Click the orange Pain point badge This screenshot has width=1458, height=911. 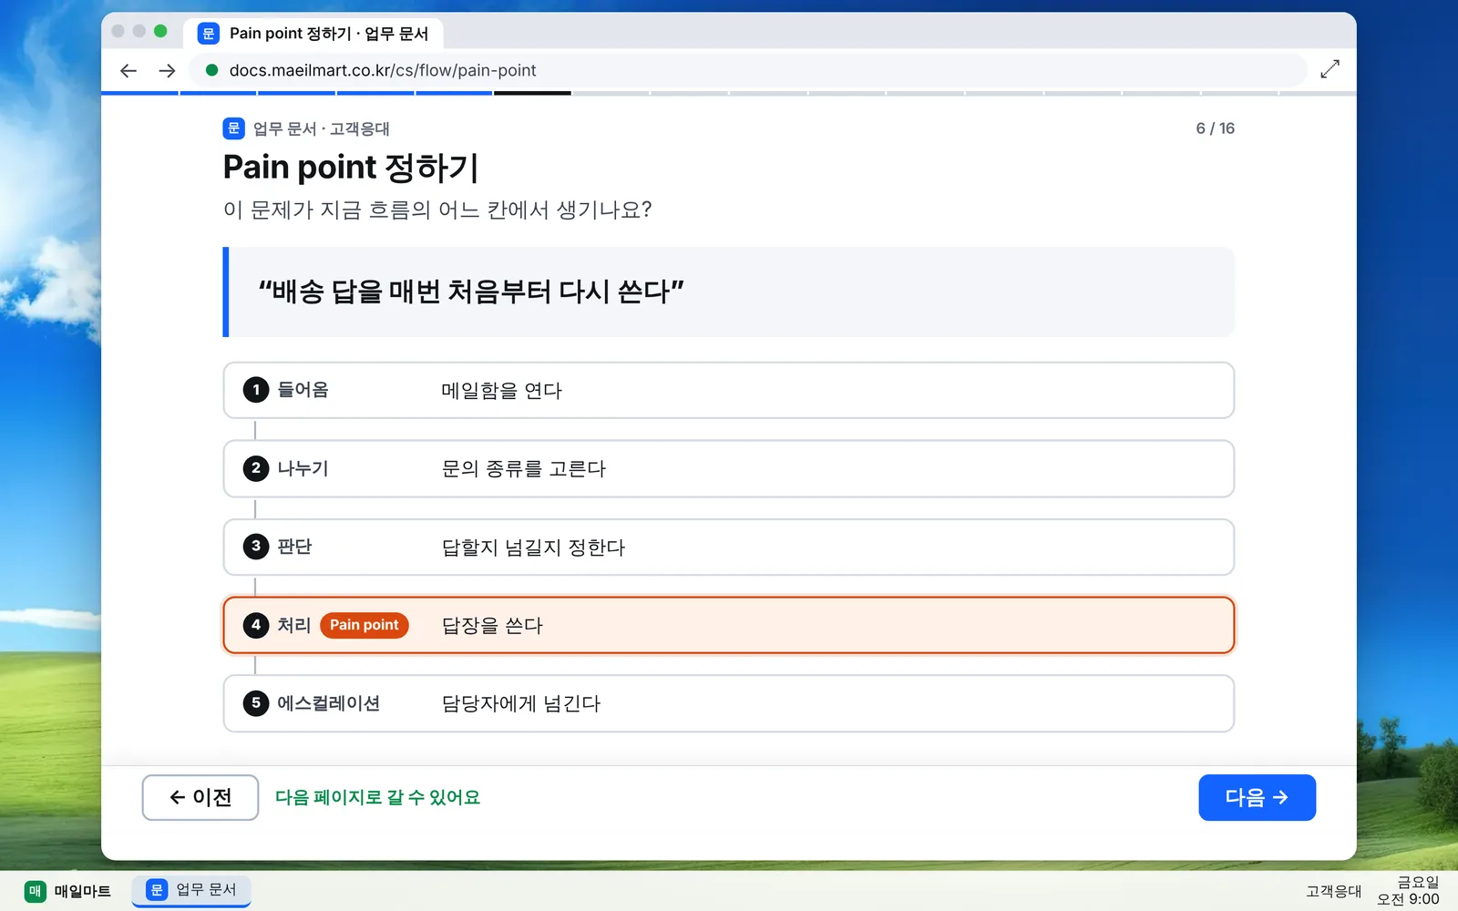(x=364, y=625)
